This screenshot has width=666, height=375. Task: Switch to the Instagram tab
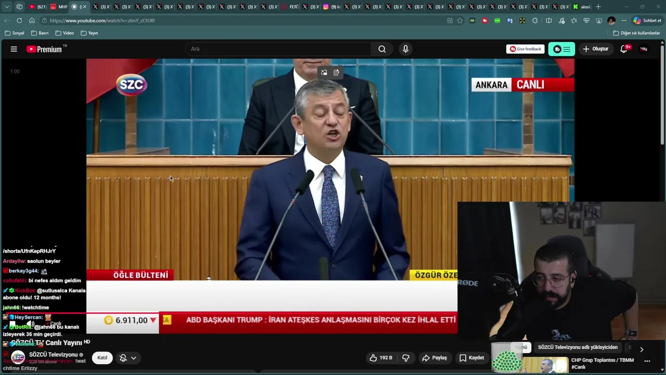[x=332, y=7]
